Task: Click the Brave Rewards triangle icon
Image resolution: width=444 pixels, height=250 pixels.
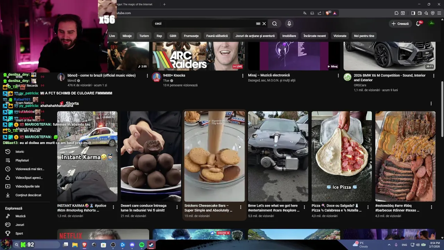Action: [x=334, y=13]
